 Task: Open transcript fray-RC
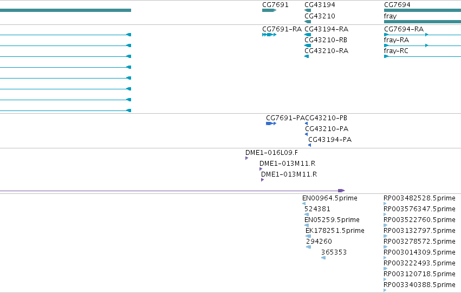396,51
